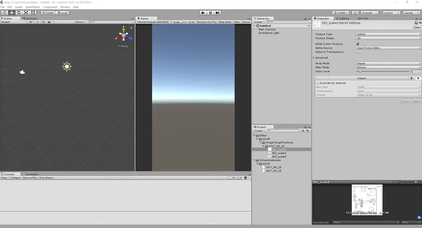Start Play mode
This screenshot has height=228, width=422.
[x=203, y=13]
